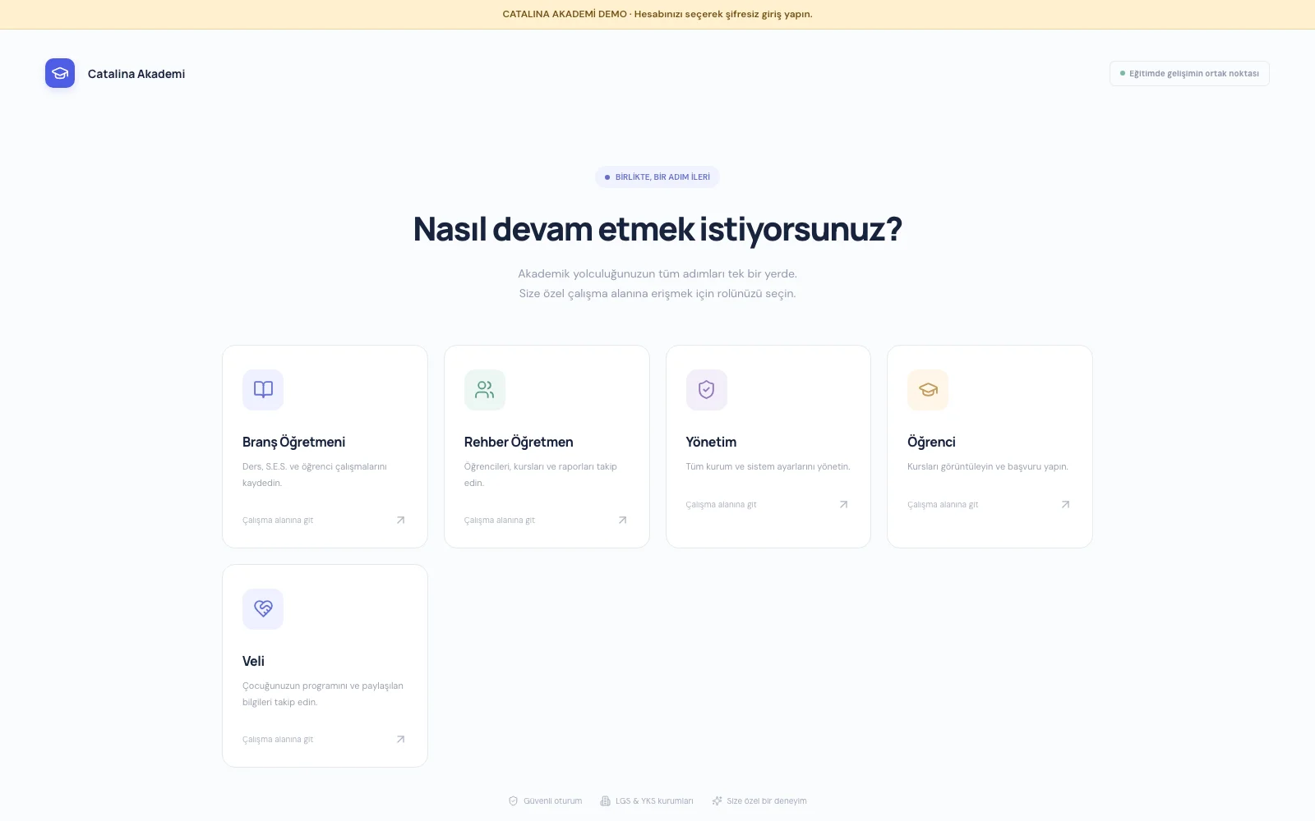1315x821 pixels.
Task: Click the arrow icon on Yönetim card
Action: (844, 504)
